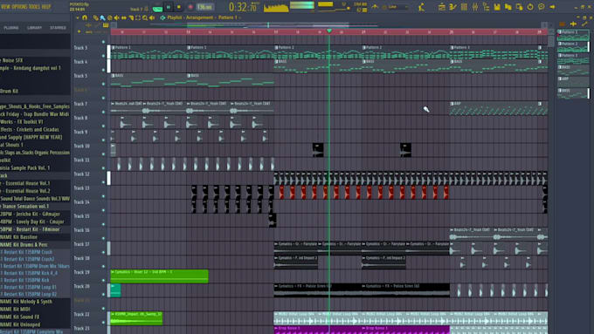Open the TOOLS menu
Viewport: 594px width, 334px height.
(34, 7)
